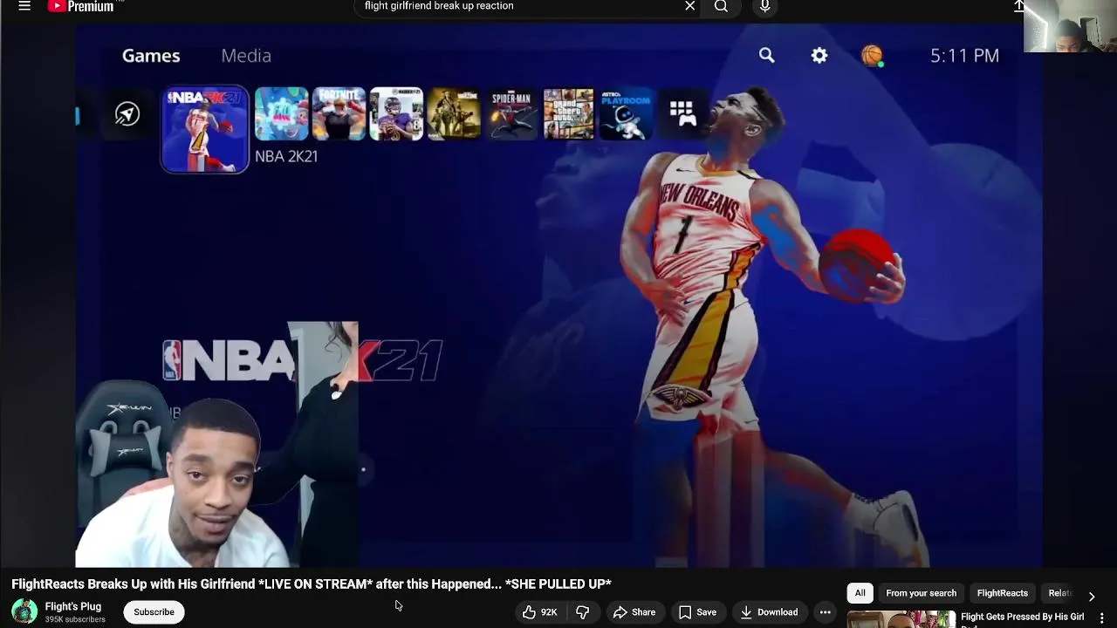Open the Flight's Plug channel name link
The image size is (1117, 628).
(x=73, y=606)
